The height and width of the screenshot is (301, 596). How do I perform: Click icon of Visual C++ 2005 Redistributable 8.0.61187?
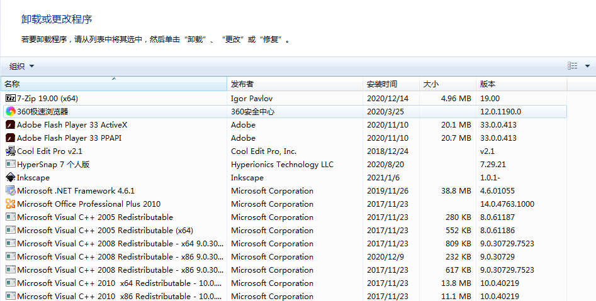point(11,217)
